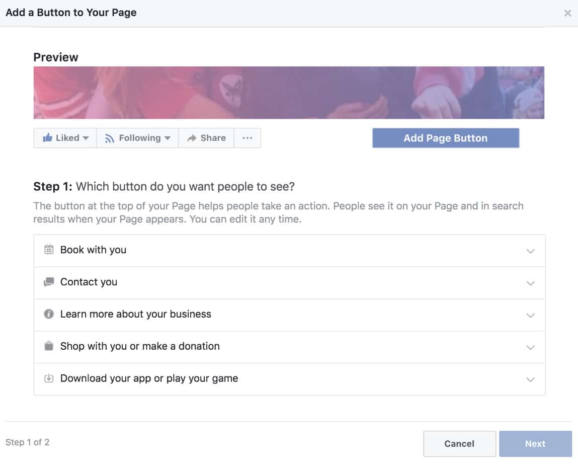Select the chat bubble icon for Contact you
This screenshot has height=465, width=578.
pos(49,282)
